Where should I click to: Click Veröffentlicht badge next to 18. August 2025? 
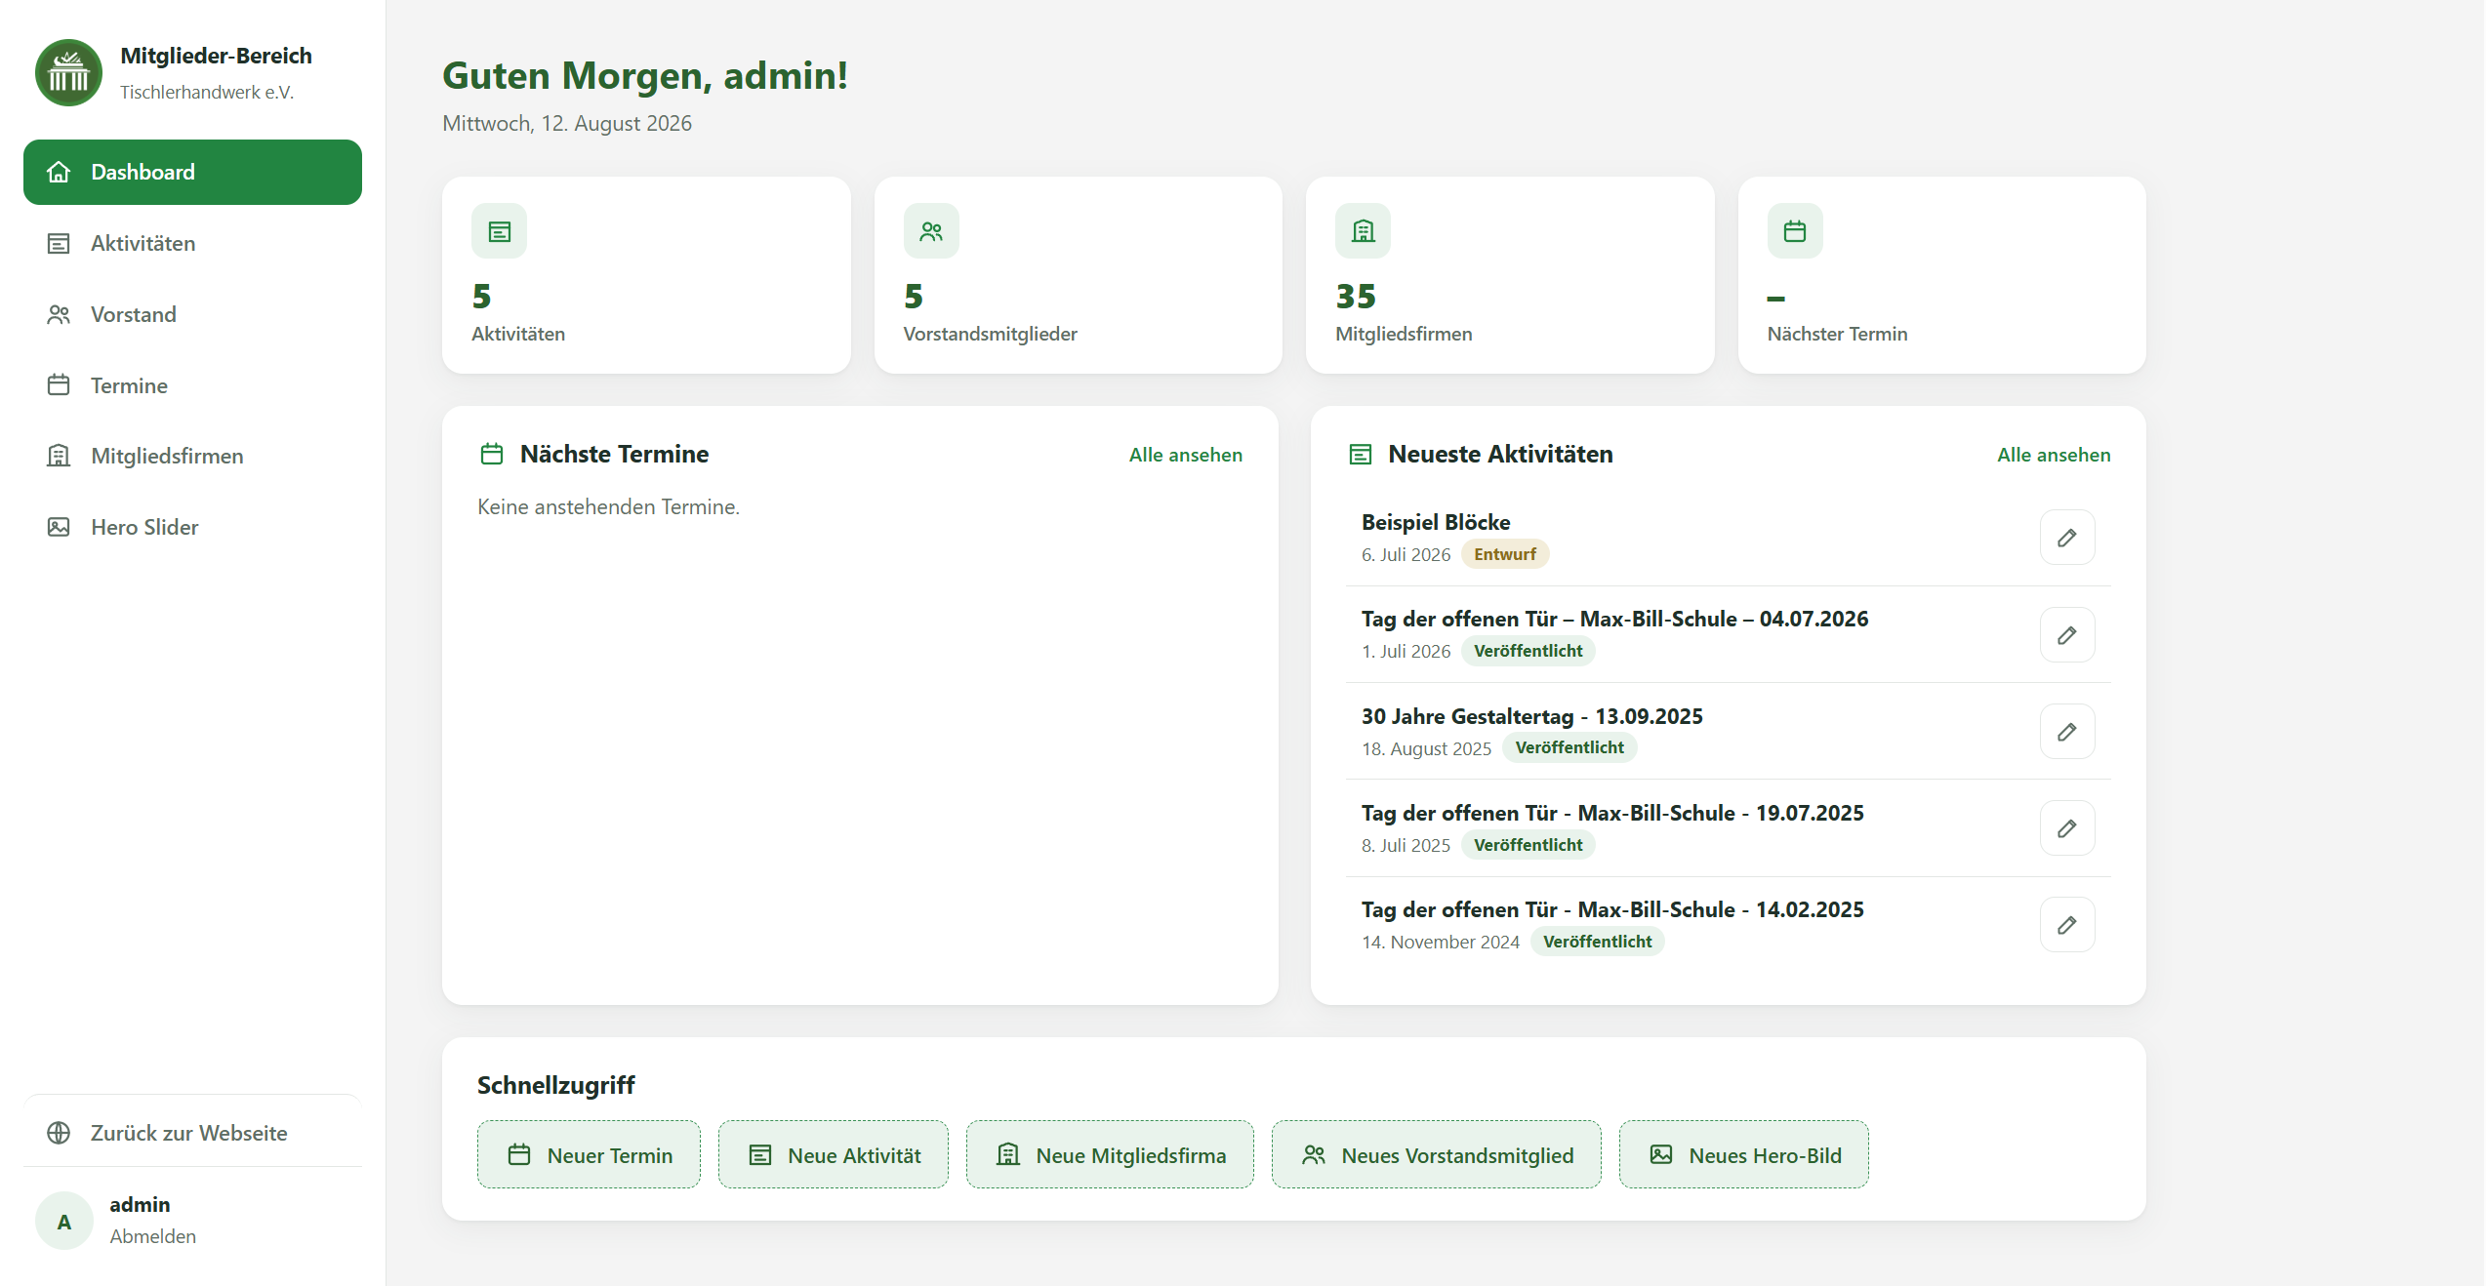click(1569, 747)
